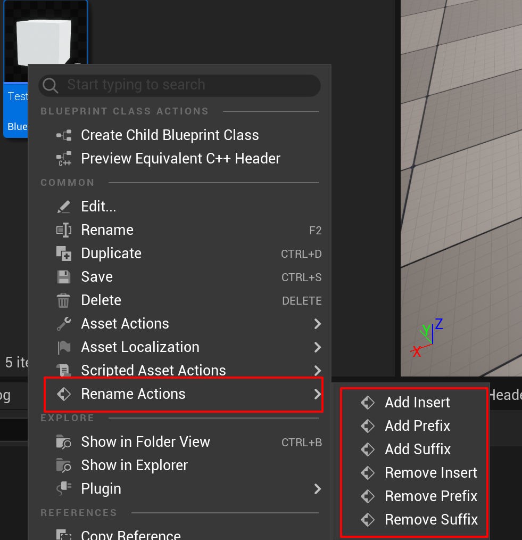The image size is (522, 540).
Task: Expand the Scripted Asset Actions submenu arrow
Action: click(318, 371)
